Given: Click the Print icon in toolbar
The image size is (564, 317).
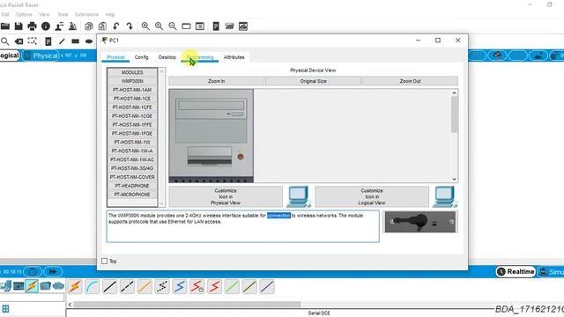Looking at the screenshot, I should [x=32, y=26].
